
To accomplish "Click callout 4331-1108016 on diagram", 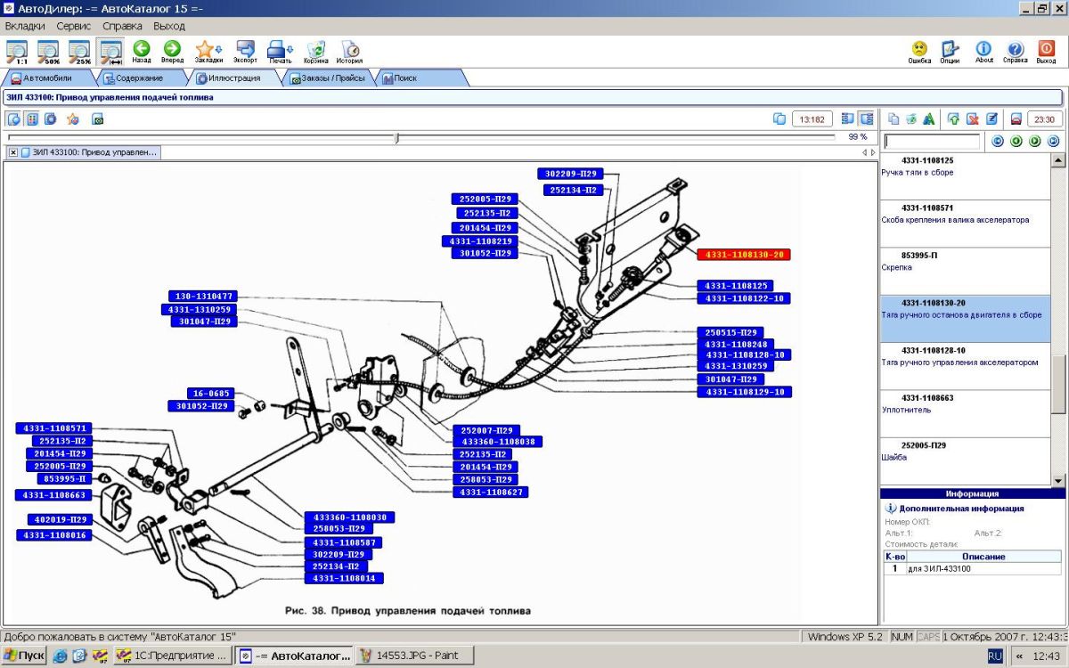I will tap(54, 535).
